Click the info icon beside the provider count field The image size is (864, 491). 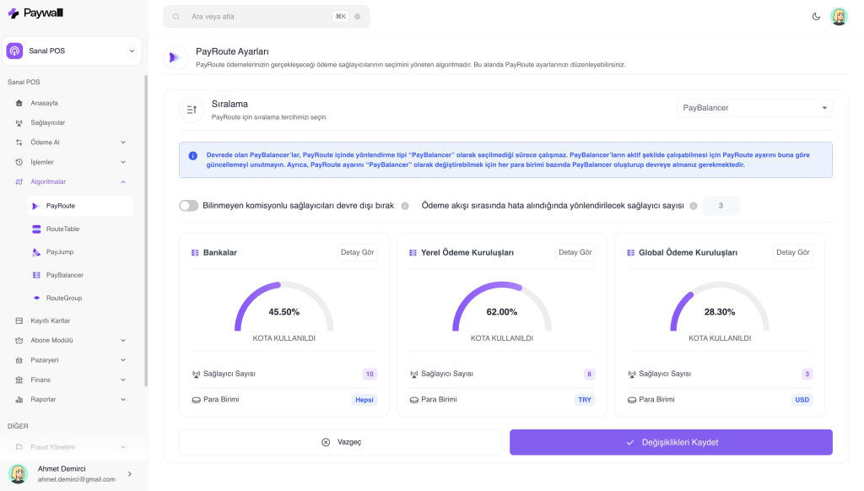694,206
